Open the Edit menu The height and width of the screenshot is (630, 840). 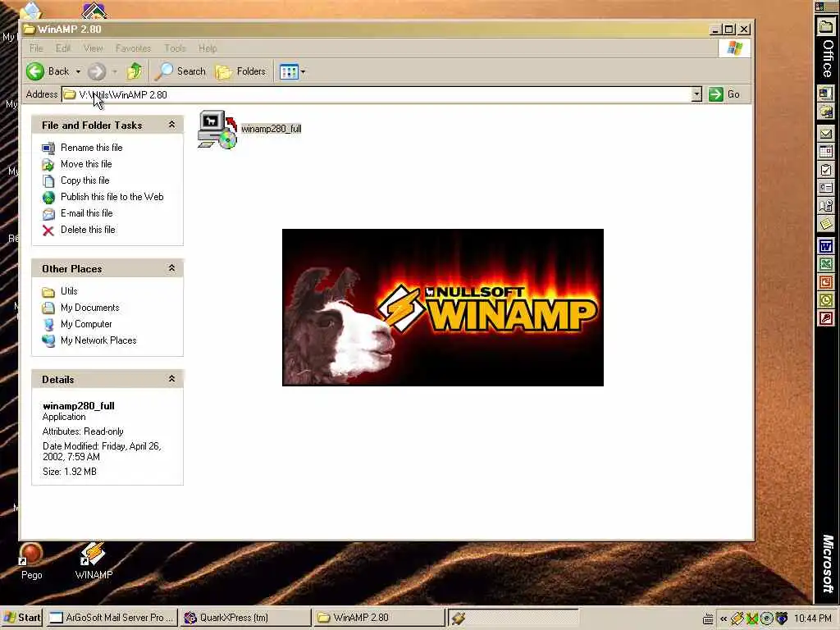pos(63,48)
